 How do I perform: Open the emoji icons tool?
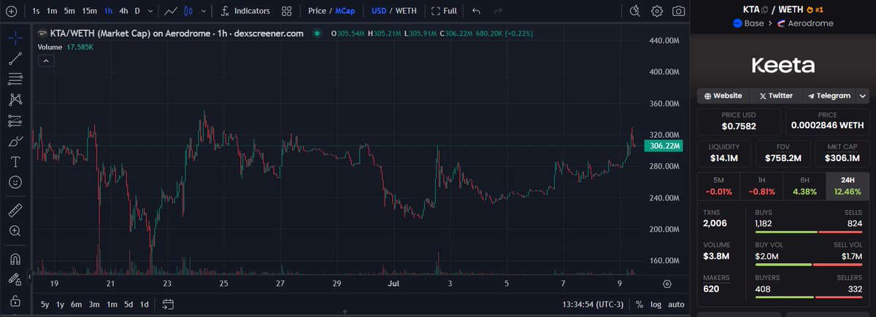pyautogui.click(x=15, y=181)
